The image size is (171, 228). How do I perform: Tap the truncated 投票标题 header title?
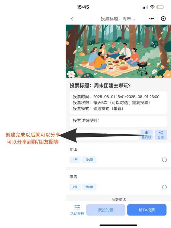(x=118, y=18)
